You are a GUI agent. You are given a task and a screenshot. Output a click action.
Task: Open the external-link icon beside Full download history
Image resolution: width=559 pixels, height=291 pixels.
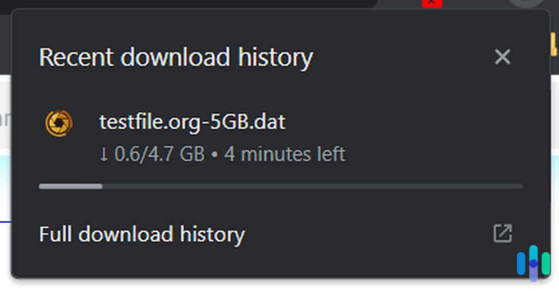coord(502,233)
